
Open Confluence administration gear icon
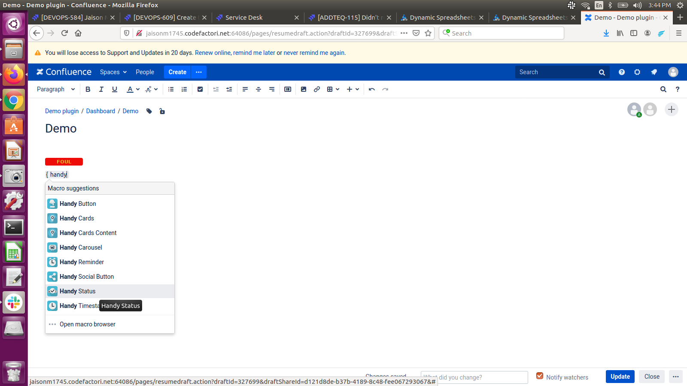pyautogui.click(x=637, y=72)
